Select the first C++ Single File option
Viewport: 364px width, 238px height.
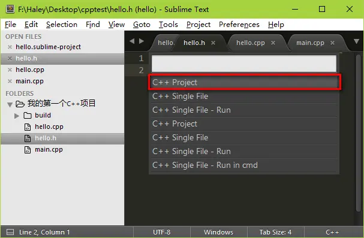point(243,97)
